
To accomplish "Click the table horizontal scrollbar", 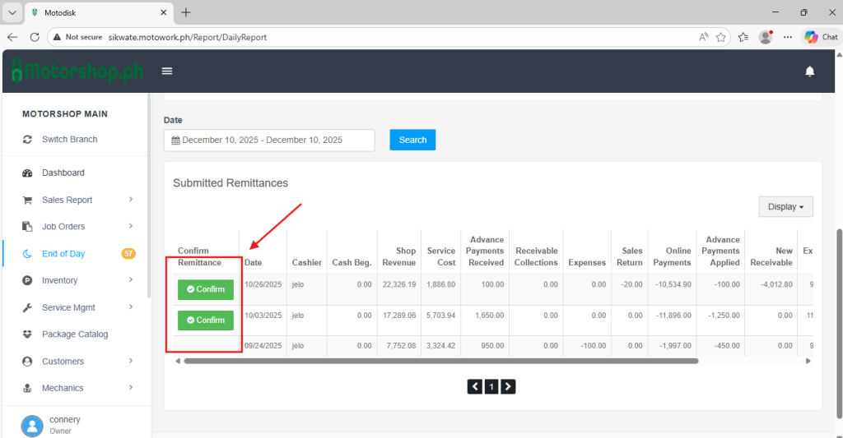I will coord(440,361).
